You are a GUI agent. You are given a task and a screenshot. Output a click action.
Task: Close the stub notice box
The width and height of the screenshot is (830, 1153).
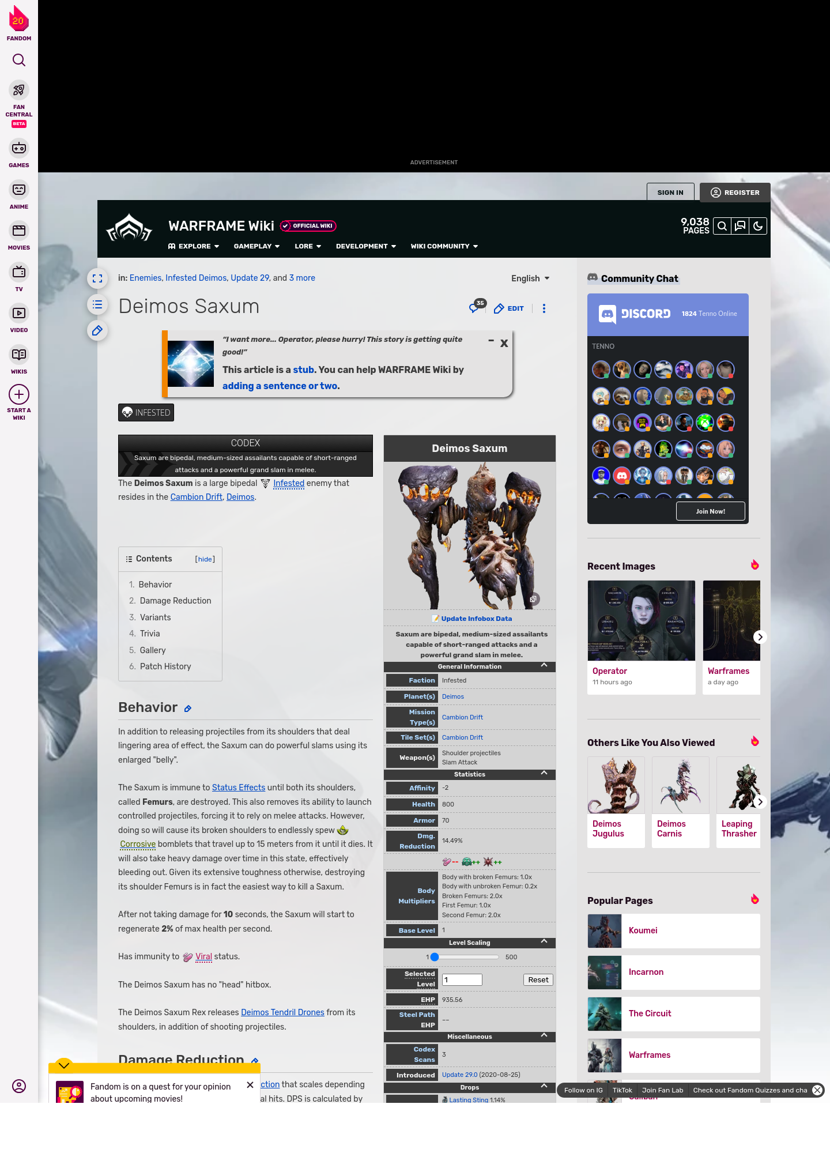click(x=504, y=343)
